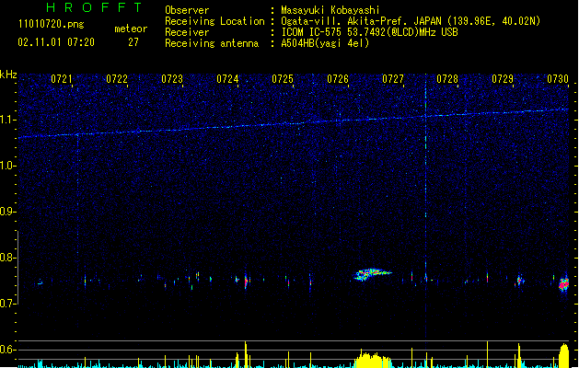Viewport: 579px width, 368px height.
Task: Click the 0722 time marker
Action: point(117,79)
